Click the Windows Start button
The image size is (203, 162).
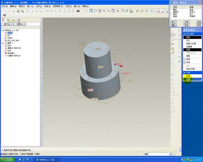(8, 159)
